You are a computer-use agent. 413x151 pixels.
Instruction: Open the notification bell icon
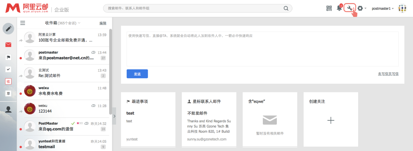339,8
